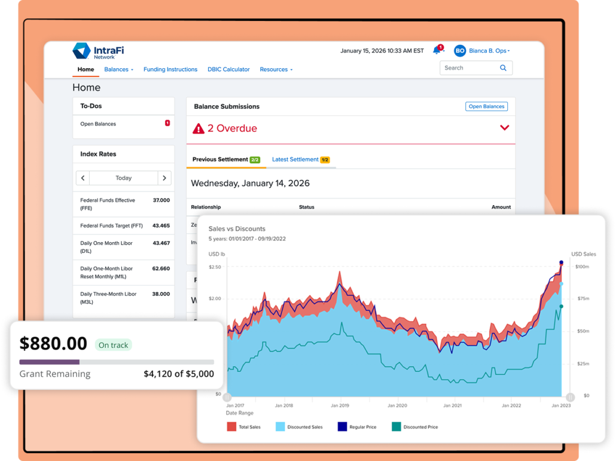Switch to the Latest Settlement tab
Image resolution: width=616 pixels, height=461 pixels.
(301, 160)
